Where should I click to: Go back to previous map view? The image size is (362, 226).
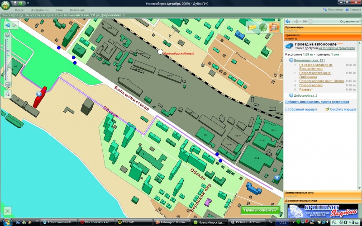pos(8,25)
